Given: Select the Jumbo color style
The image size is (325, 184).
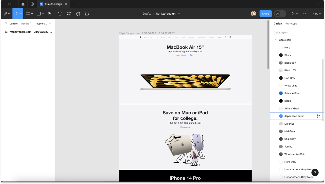Looking at the screenshot, I should pyautogui.click(x=297, y=146).
